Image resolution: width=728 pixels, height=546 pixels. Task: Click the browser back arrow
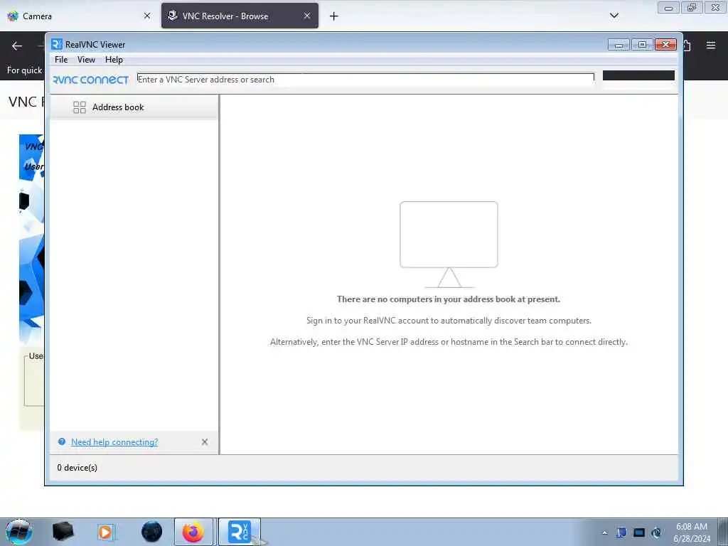17,46
